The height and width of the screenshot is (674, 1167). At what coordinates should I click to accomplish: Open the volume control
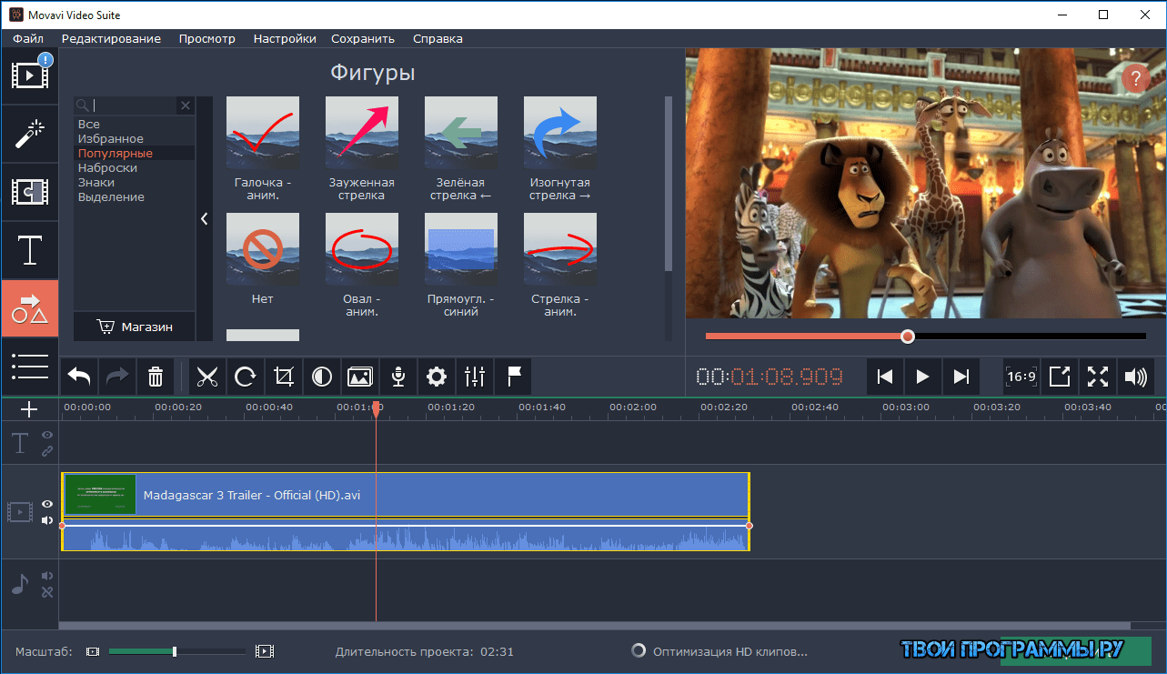(1135, 377)
